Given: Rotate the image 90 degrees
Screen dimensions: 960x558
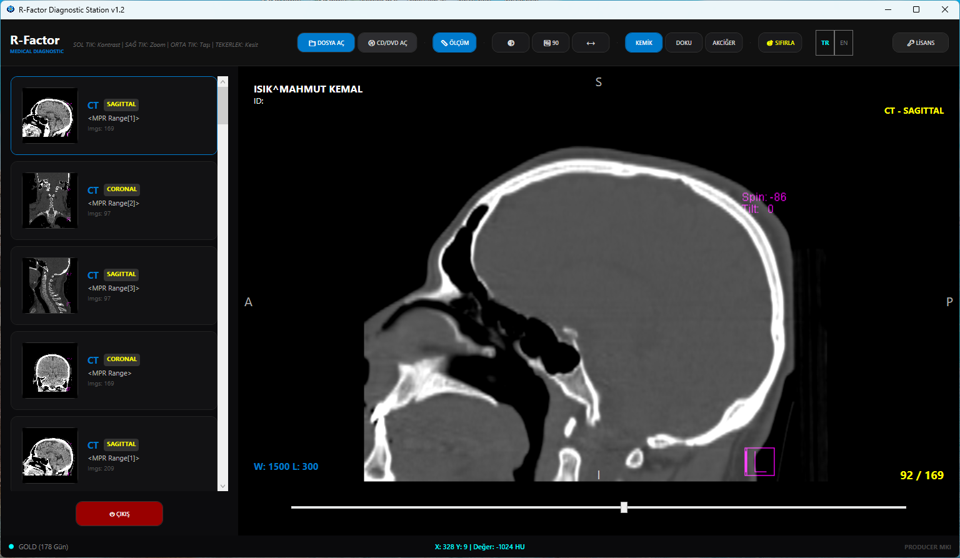Looking at the screenshot, I should click(x=551, y=43).
